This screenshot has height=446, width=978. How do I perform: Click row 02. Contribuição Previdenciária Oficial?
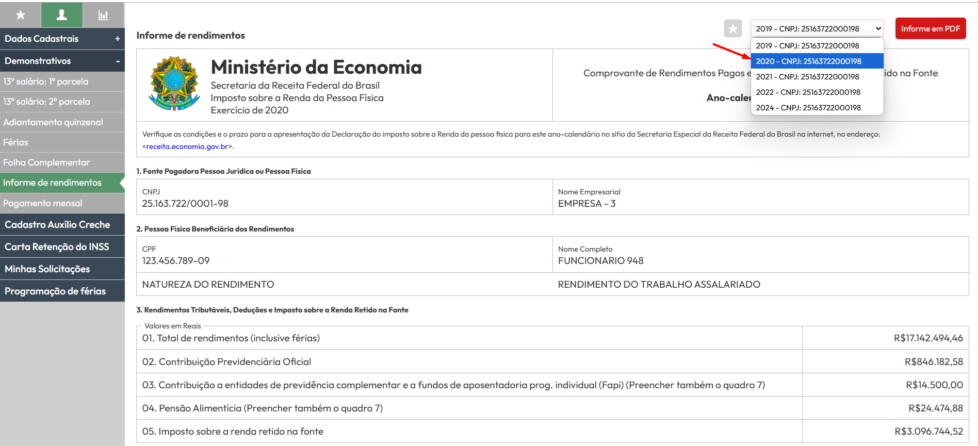pyautogui.click(x=469, y=361)
